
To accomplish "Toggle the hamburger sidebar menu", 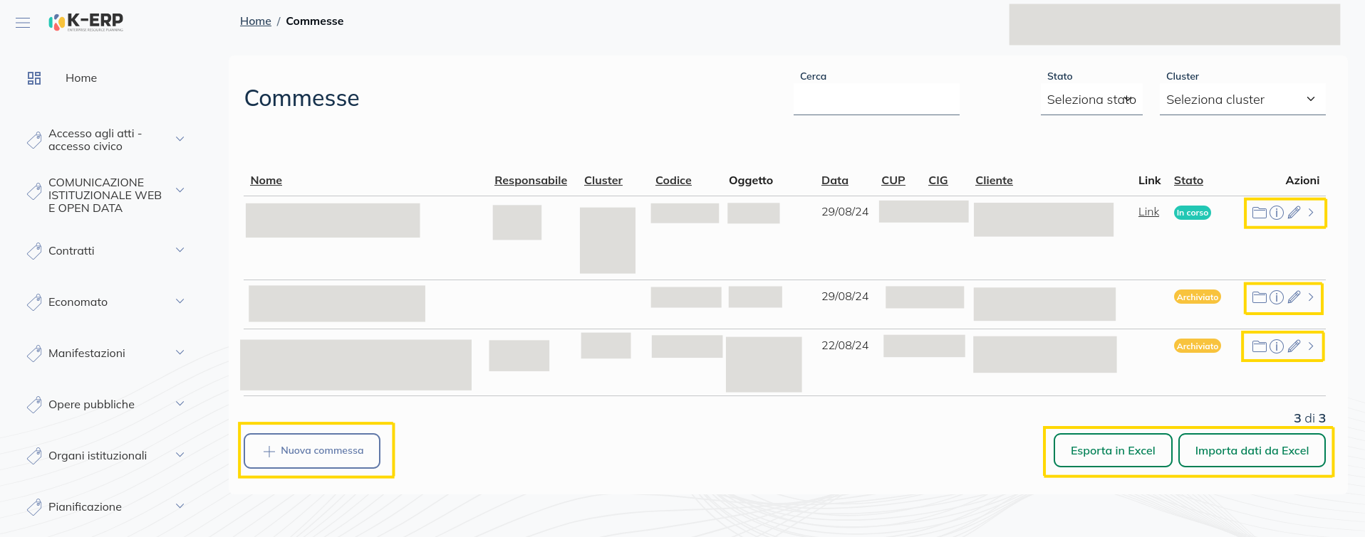I will point(23,23).
